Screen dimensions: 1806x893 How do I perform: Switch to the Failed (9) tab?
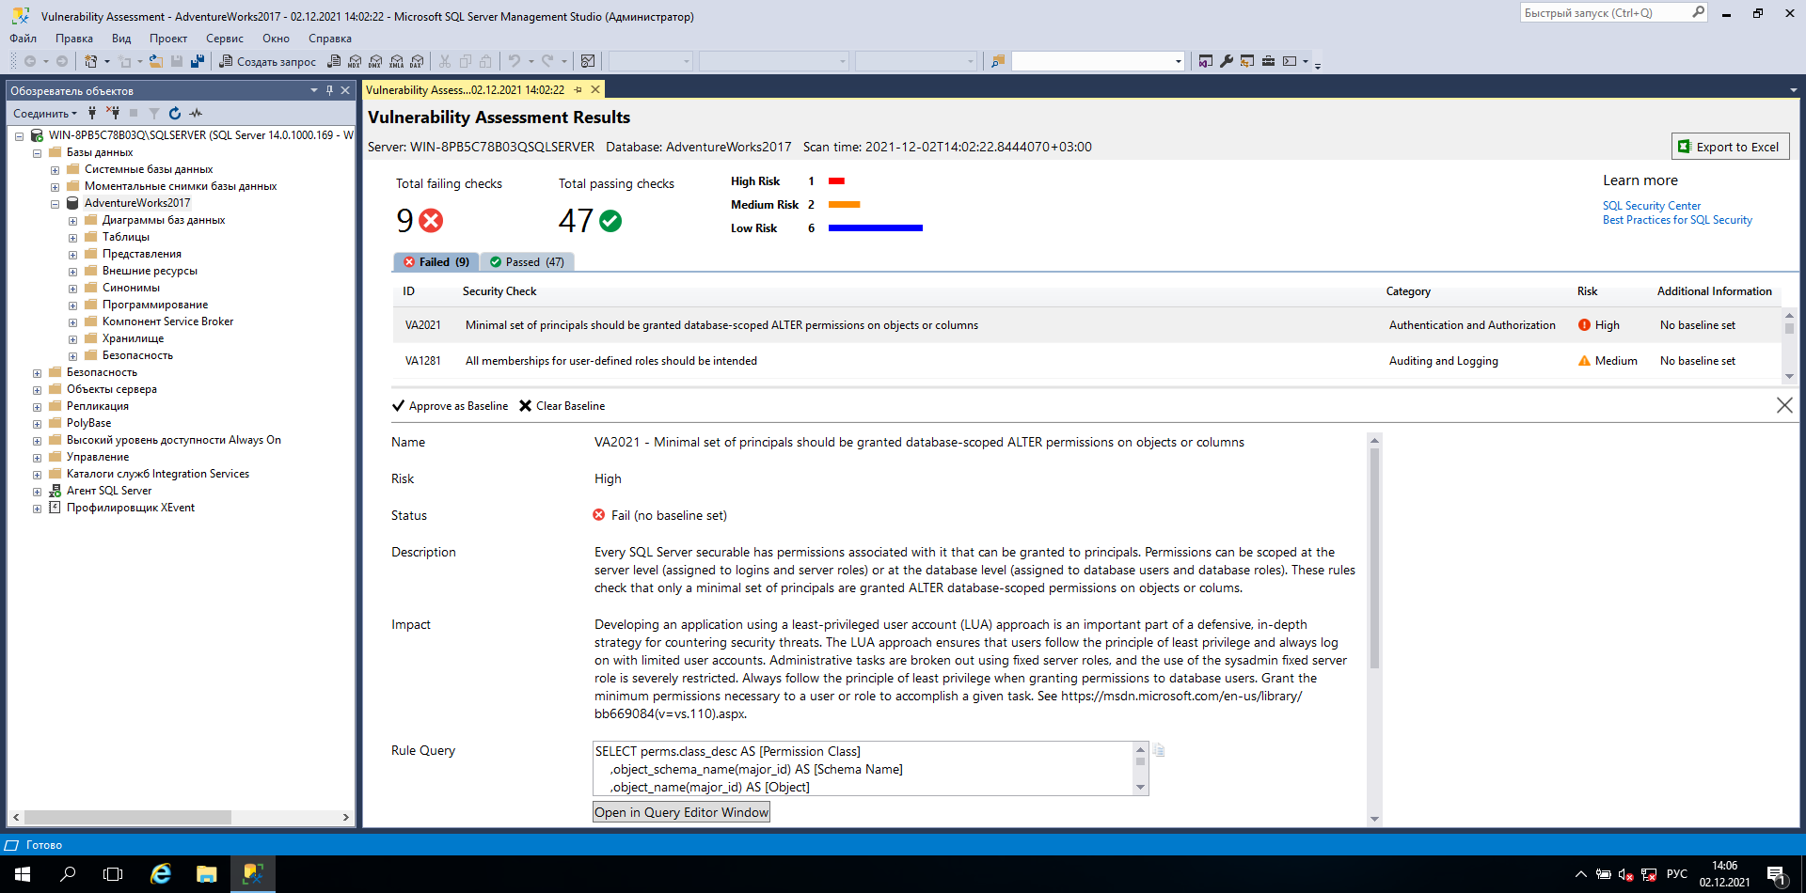pyautogui.click(x=436, y=262)
